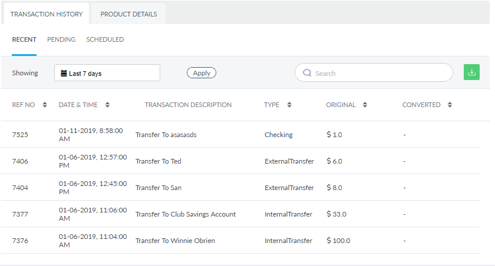Sort by Original amount column arrows
Screen dimensions: 495x266
point(365,105)
